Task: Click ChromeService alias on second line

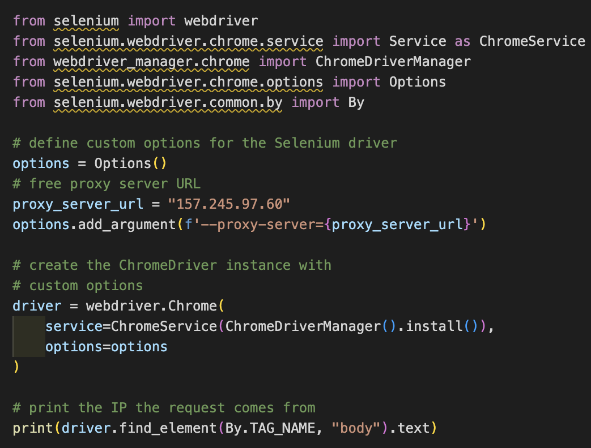Action: click(532, 41)
